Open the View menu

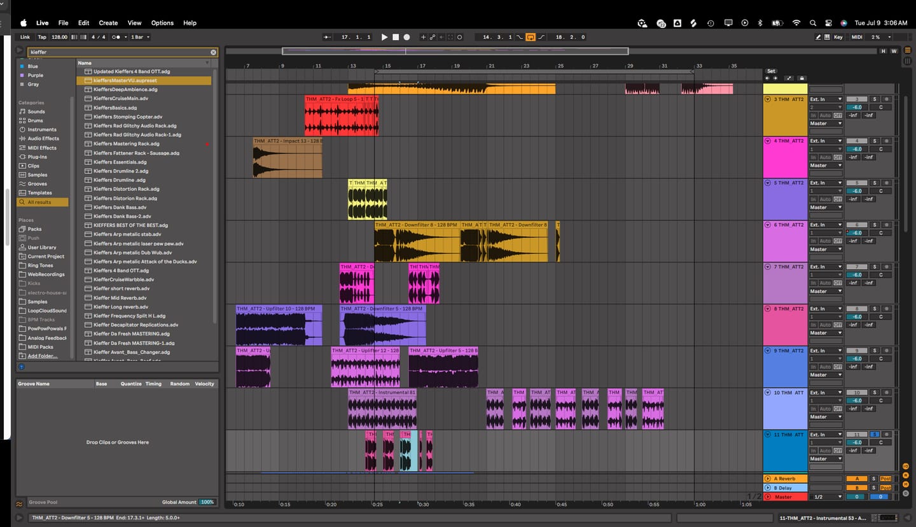pyautogui.click(x=134, y=23)
